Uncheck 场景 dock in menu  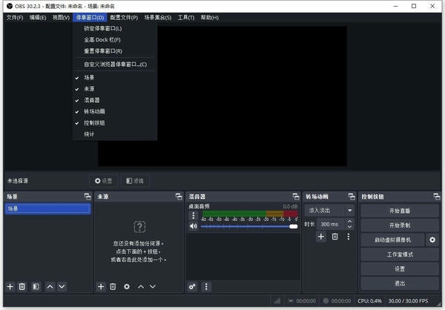[x=115, y=77]
